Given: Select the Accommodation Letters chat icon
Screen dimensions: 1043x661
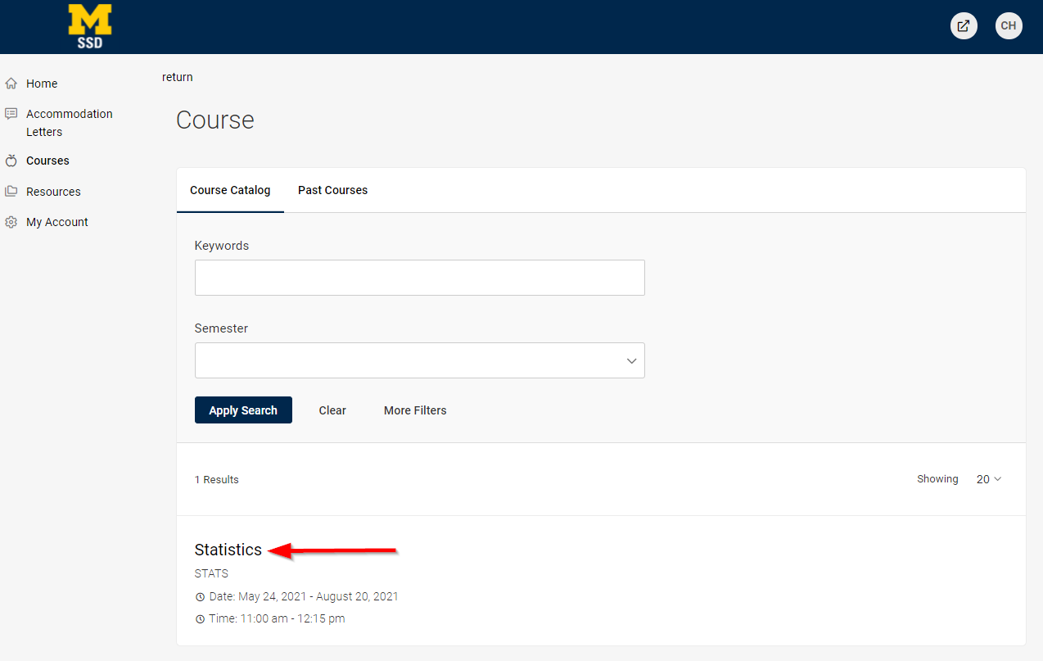Looking at the screenshot, I should tap(10, 113).
